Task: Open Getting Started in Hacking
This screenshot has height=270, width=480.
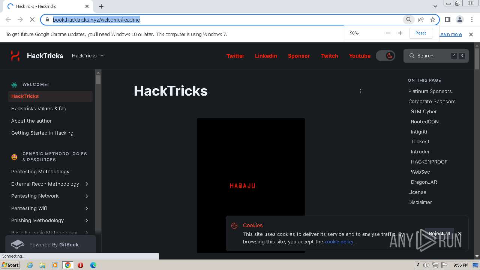Action: (42, 133)
